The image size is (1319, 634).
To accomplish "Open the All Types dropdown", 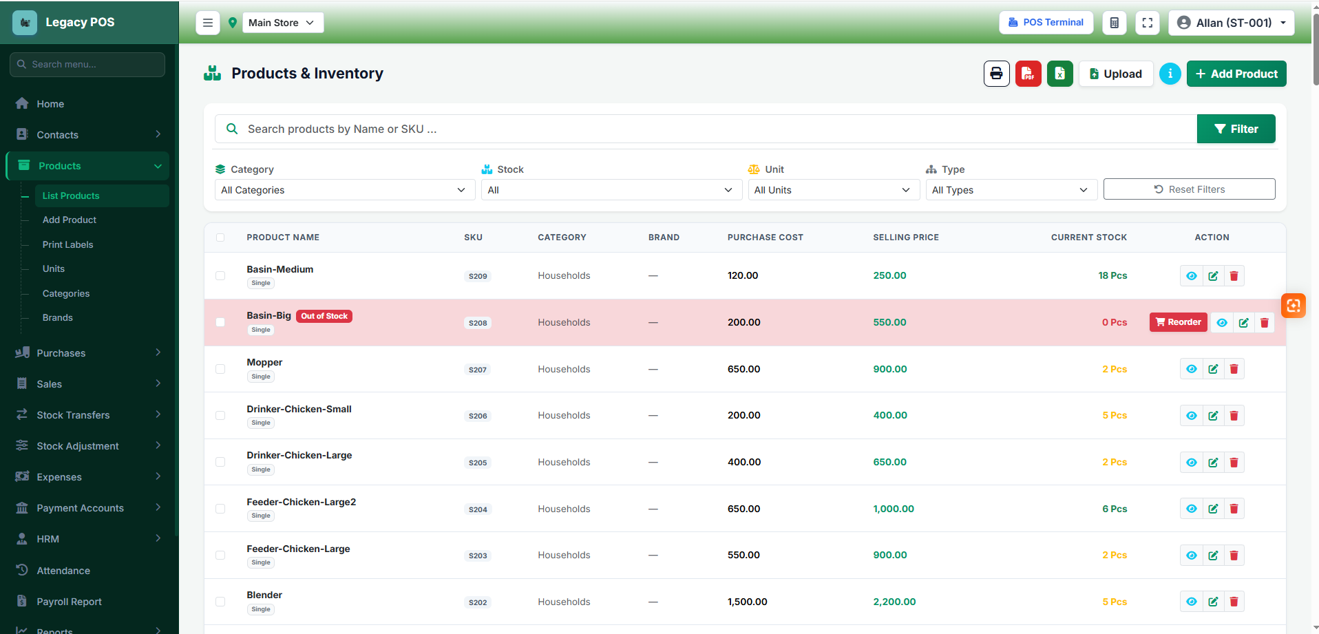I will (1011, 190).
